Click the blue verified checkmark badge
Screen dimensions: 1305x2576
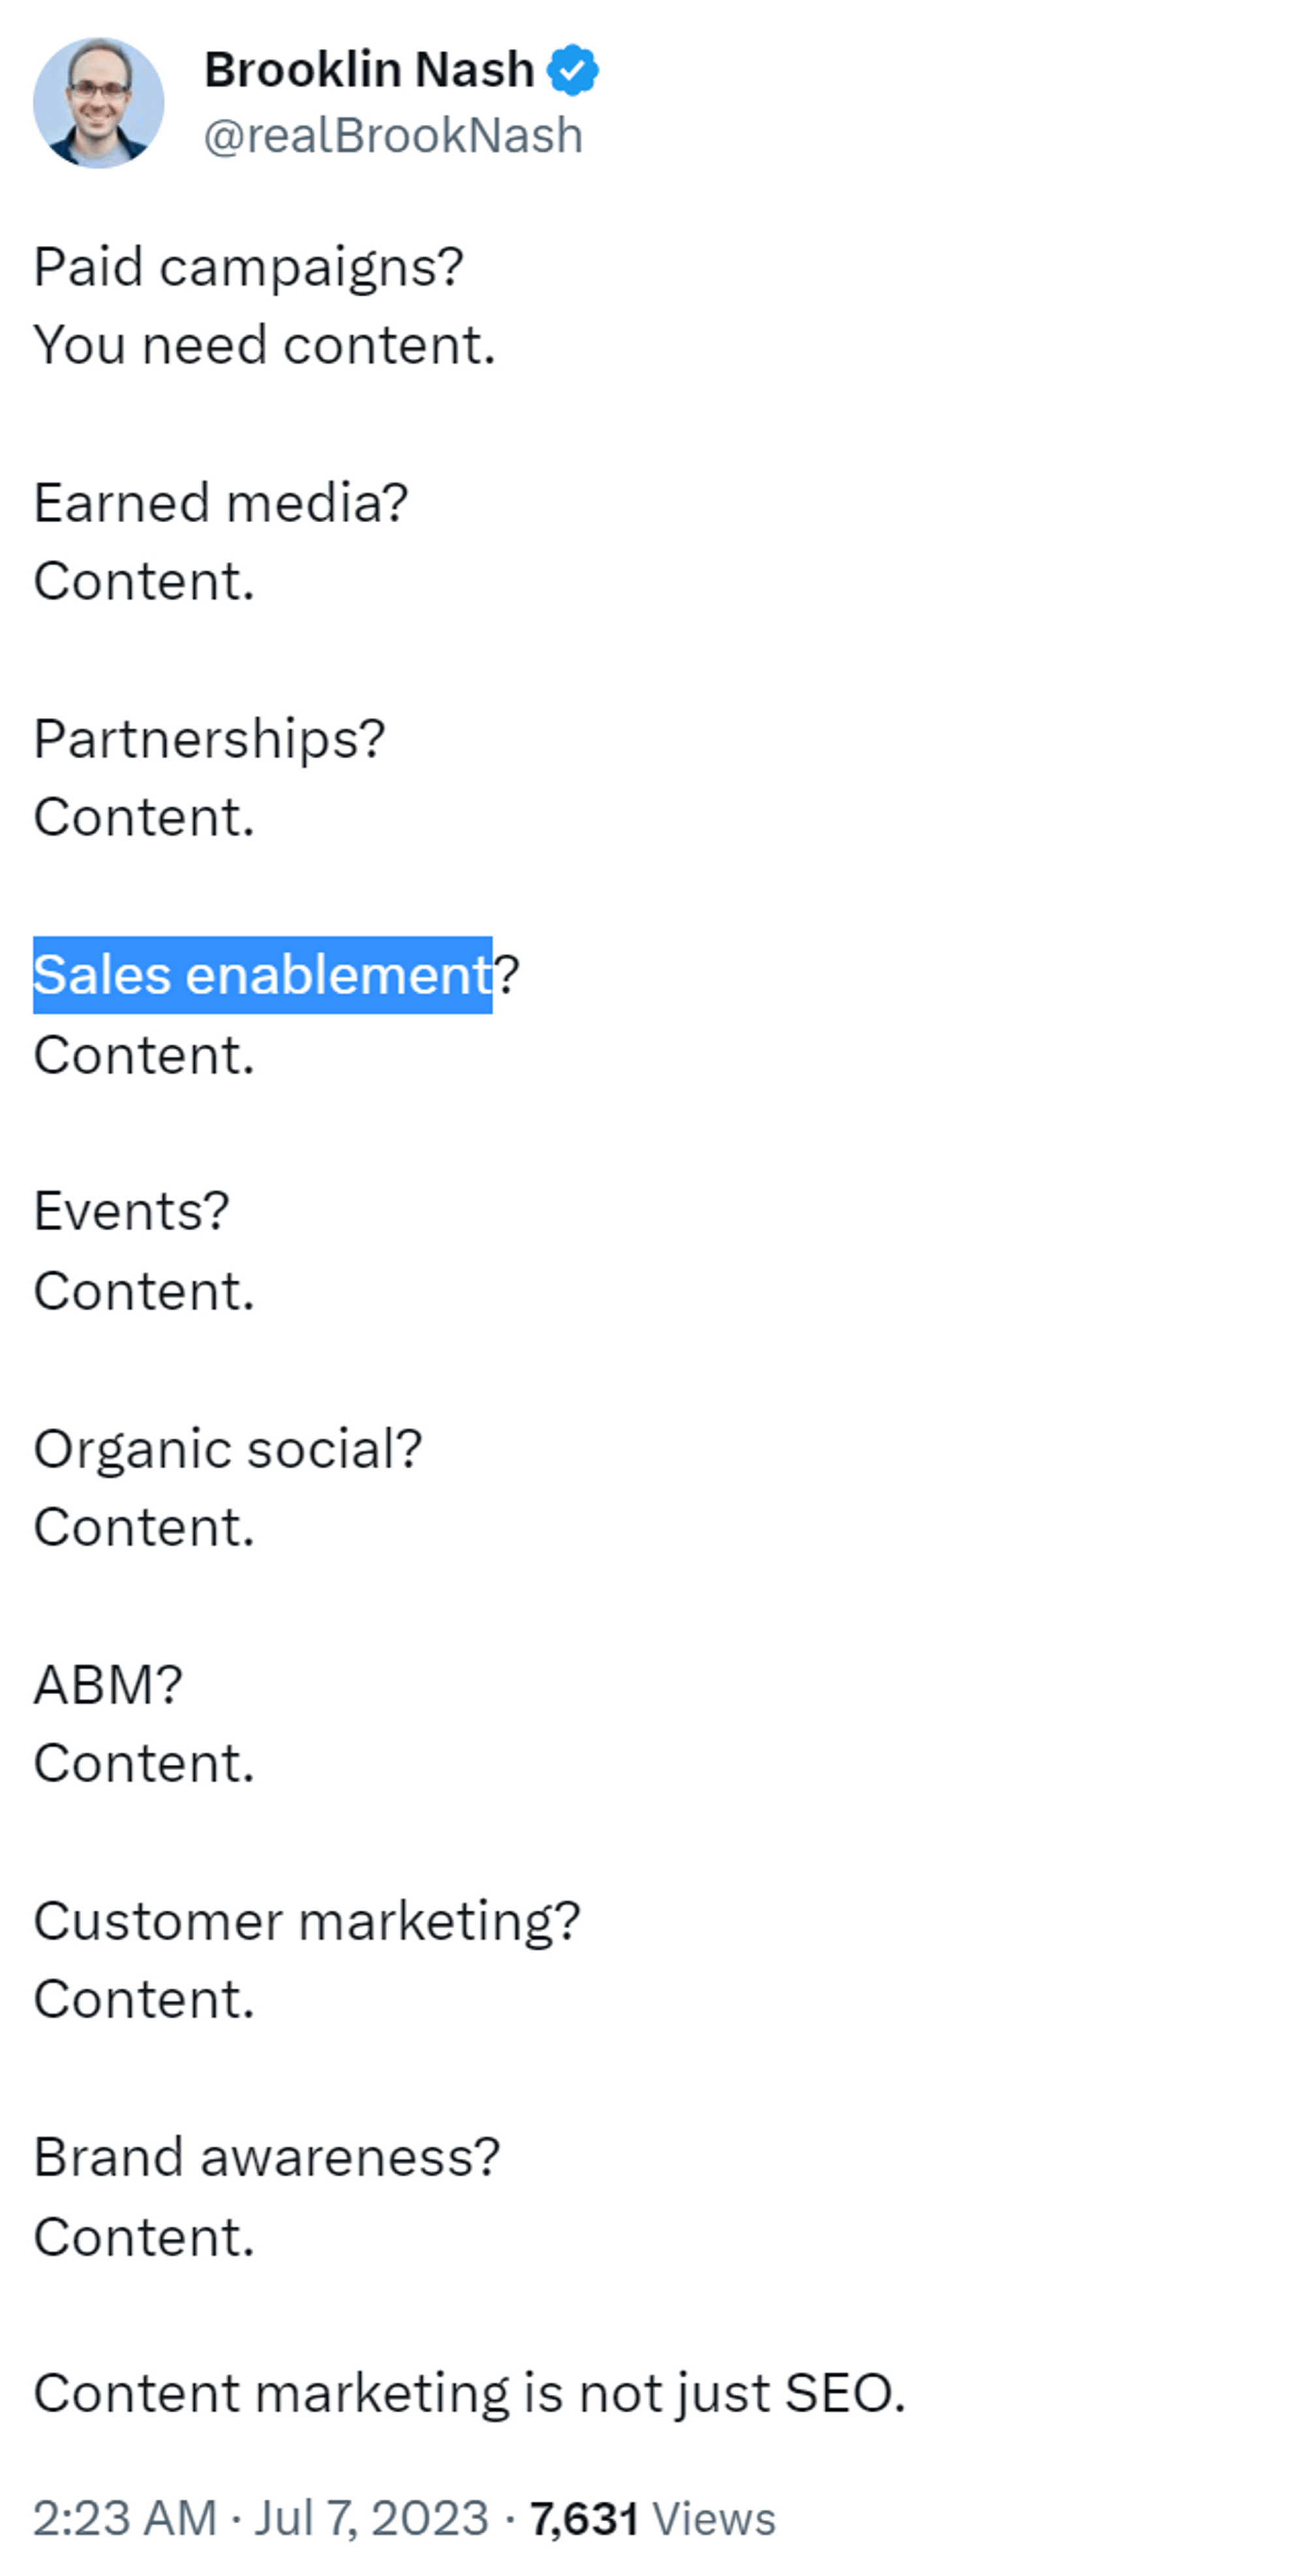(573, 70)
